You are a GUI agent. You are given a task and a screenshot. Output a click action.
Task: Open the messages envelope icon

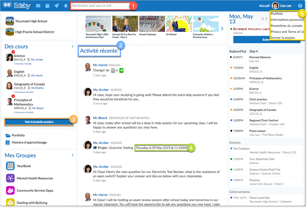point(38,6)
